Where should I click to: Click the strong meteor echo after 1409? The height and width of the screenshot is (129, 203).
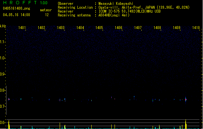tap(186, 100)
